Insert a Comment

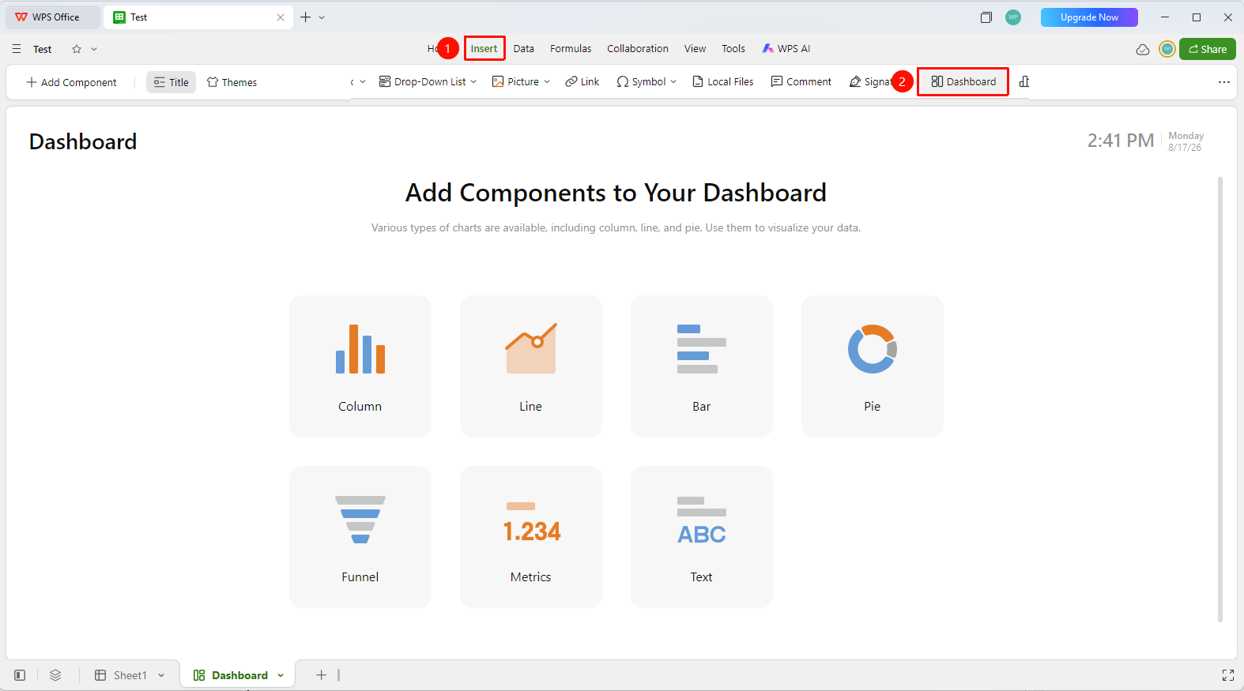(801, 82)
